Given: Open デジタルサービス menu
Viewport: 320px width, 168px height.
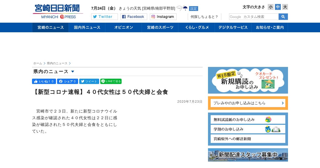Looking at the screenshot, I should 233,27.
